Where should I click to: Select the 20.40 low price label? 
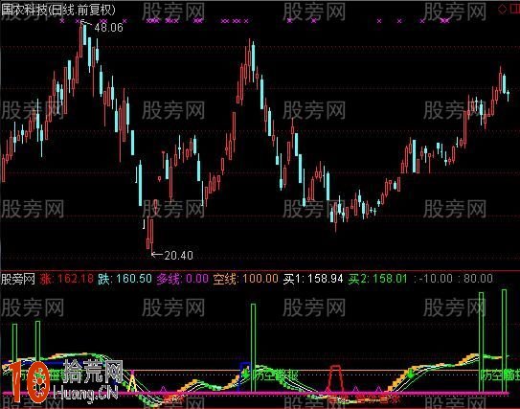click(x=178, y=255)
